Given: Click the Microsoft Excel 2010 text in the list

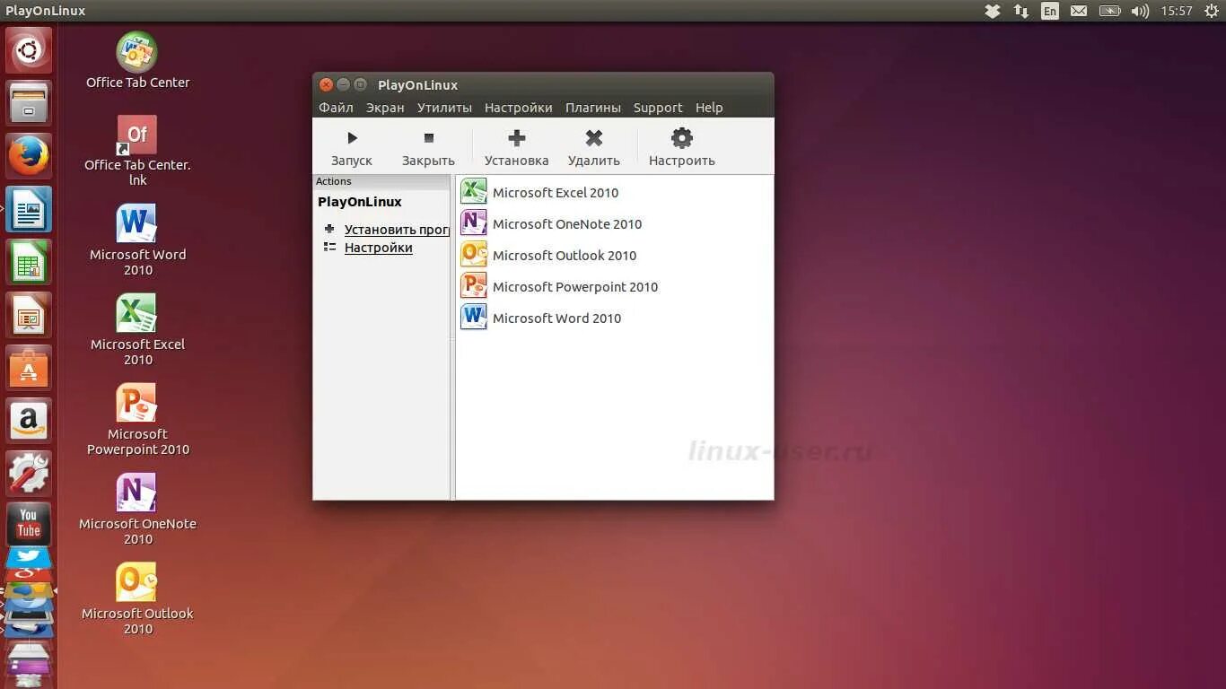Looking at the screenshot, I should [x=556, y=192].
